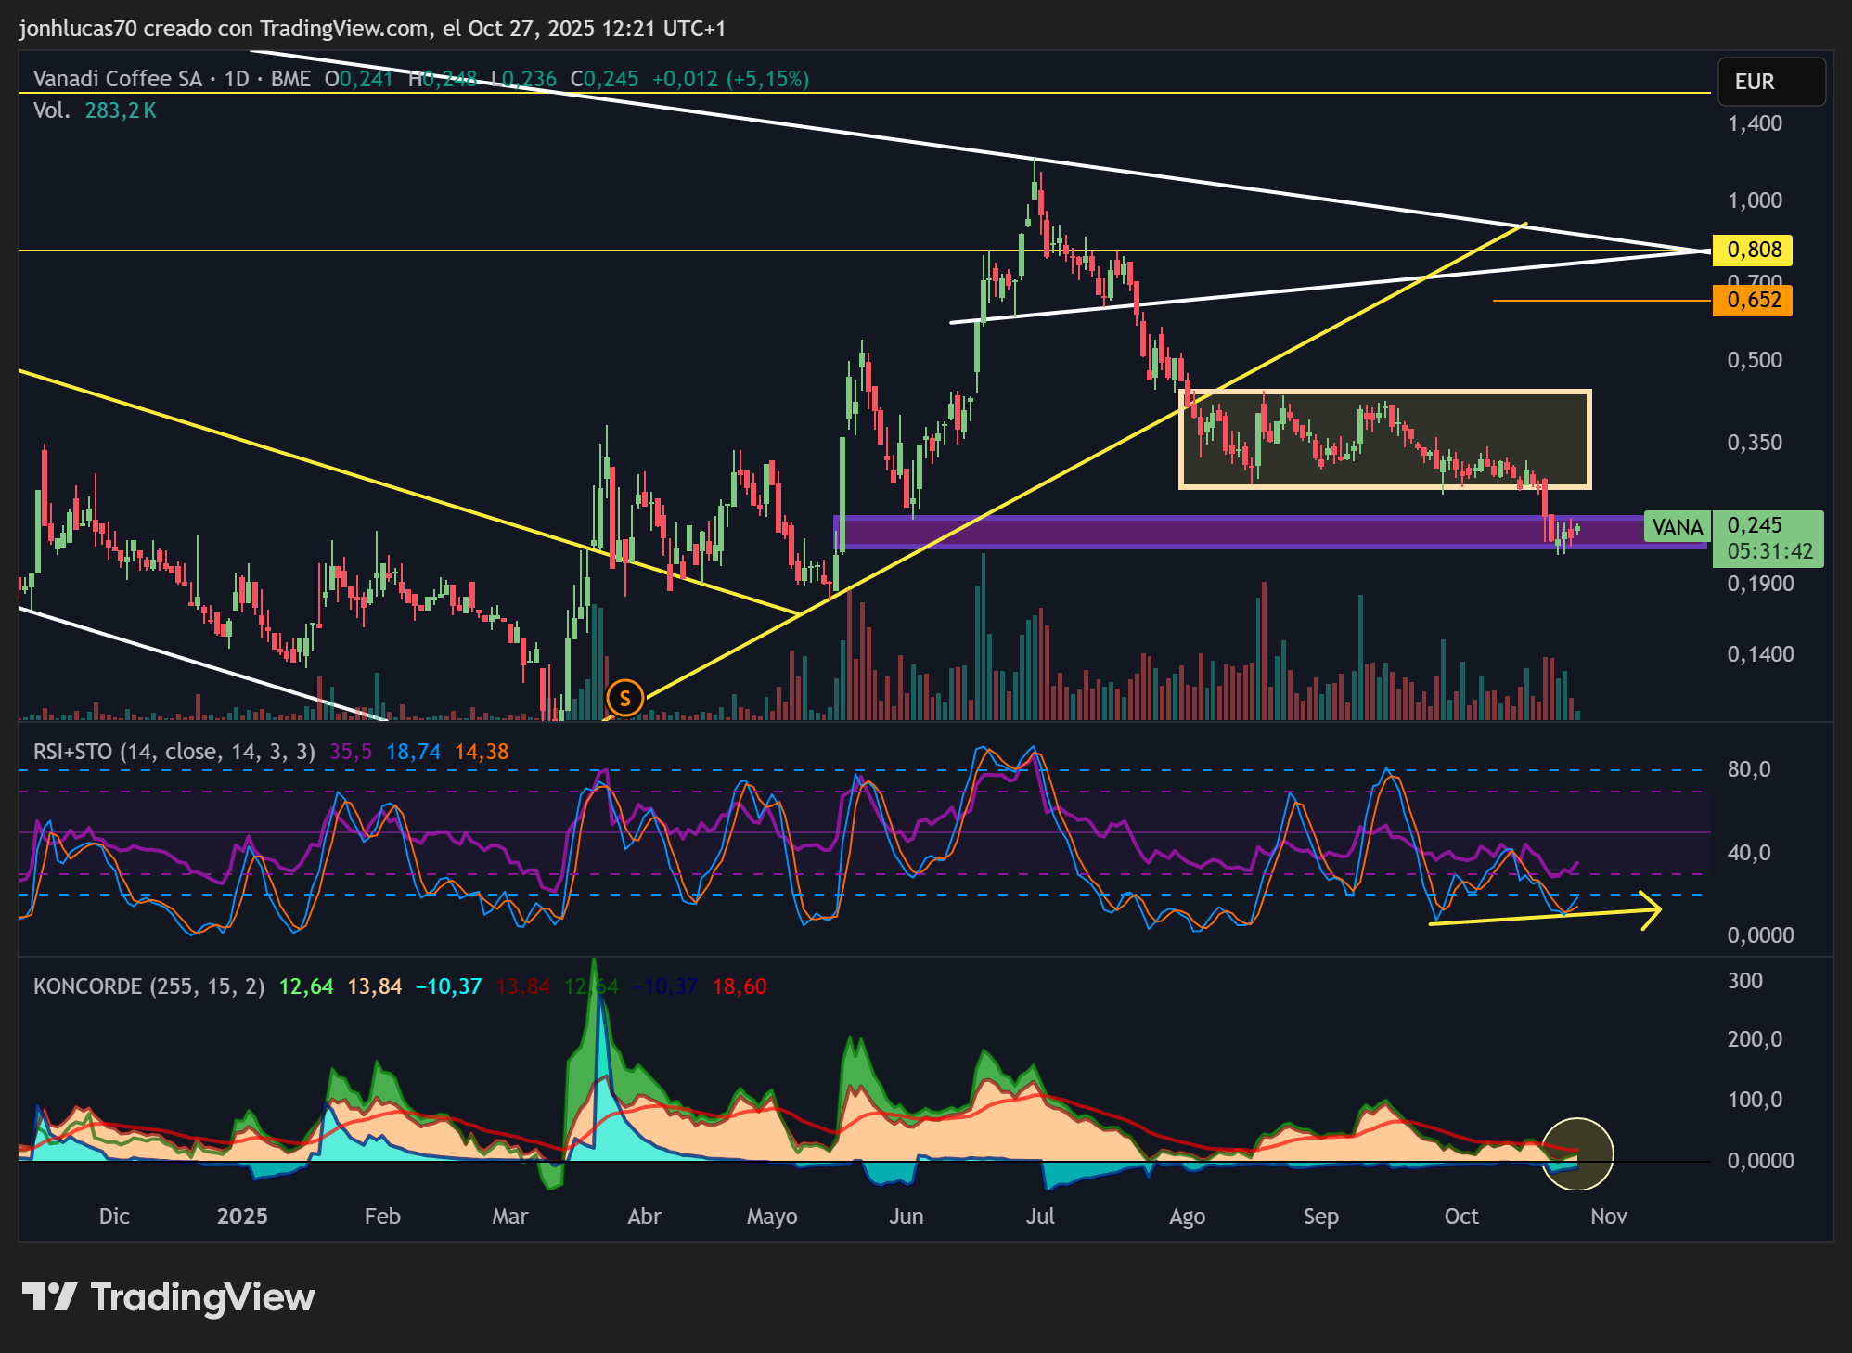Select the KONCORDE indicator legend

(x=148, y=986)
